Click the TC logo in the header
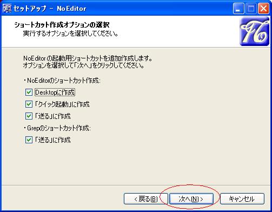The width and height of the screenshot is (272, 212). pyautogui.click(x=254, y=31)
